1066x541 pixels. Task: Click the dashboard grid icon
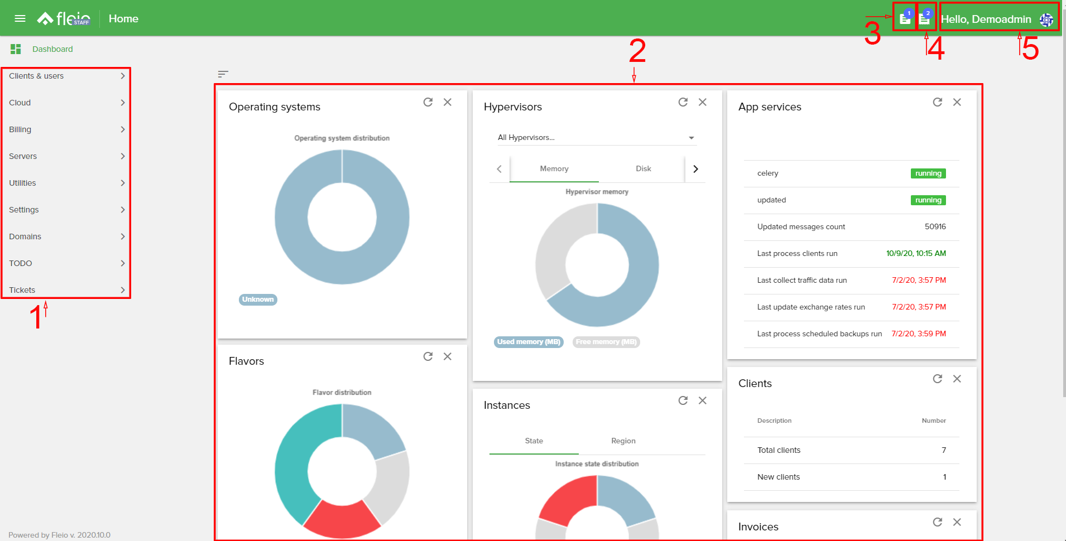(x=16, y=49)
